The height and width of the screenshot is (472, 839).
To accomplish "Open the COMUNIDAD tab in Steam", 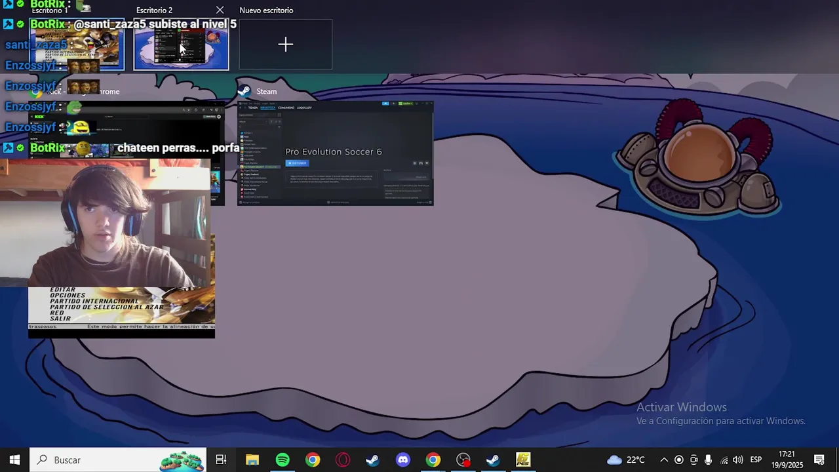I will (286, 108).
